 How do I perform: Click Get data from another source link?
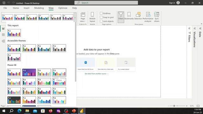tap(96, 74)
